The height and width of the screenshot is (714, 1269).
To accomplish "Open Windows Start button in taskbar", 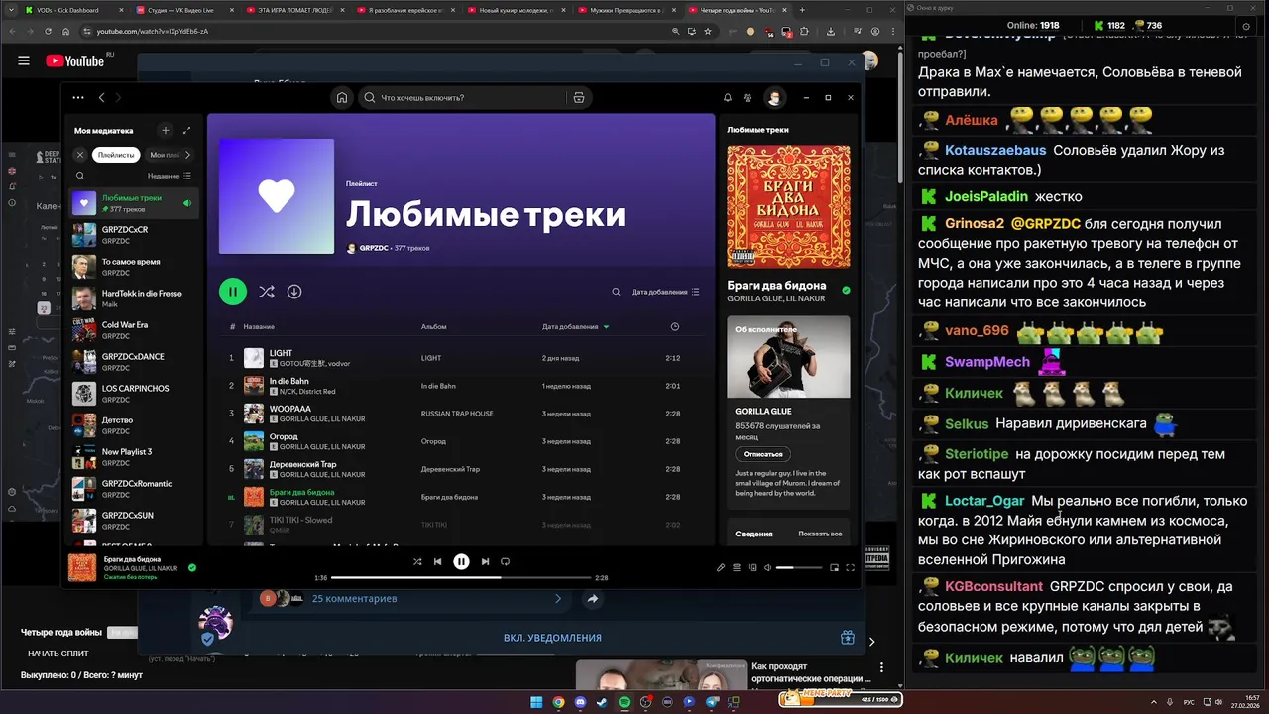I will click(x=536, y=702).
